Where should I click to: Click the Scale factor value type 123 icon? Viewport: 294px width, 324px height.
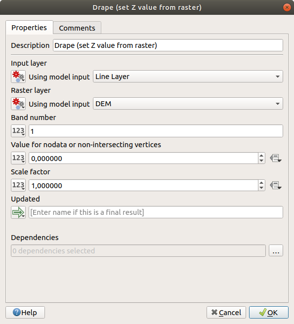pos(18,185)
